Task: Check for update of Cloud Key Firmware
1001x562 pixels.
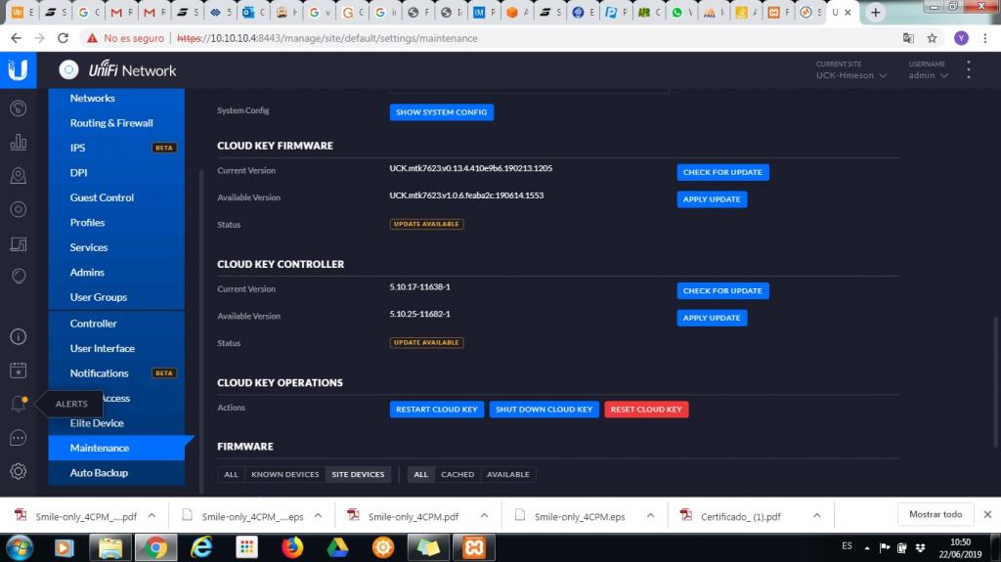Action: tap(722, 172)
